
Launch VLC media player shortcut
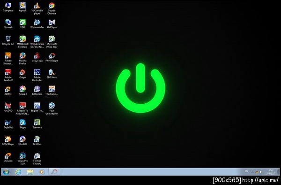click(x=37, y=8)
